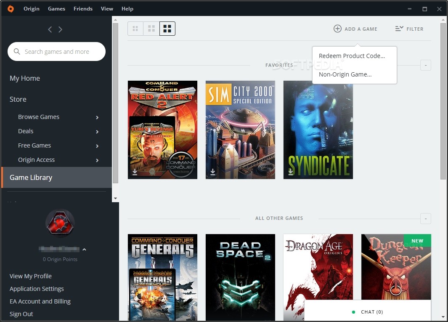Click main library scrollbar down arrow
448x322 pixels.
point(443,317)
